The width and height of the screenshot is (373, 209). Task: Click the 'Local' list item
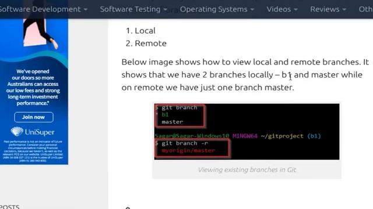(x=145, y=31)
